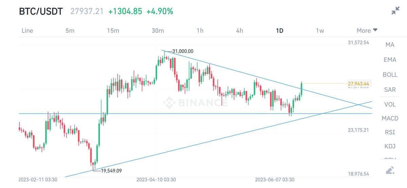Viewport: 407px width, 188px height.
Task: Click the 27,943.44 current price label
Action: coord(358,83)
